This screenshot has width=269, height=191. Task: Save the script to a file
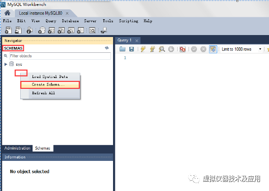(x=132, y=49)
